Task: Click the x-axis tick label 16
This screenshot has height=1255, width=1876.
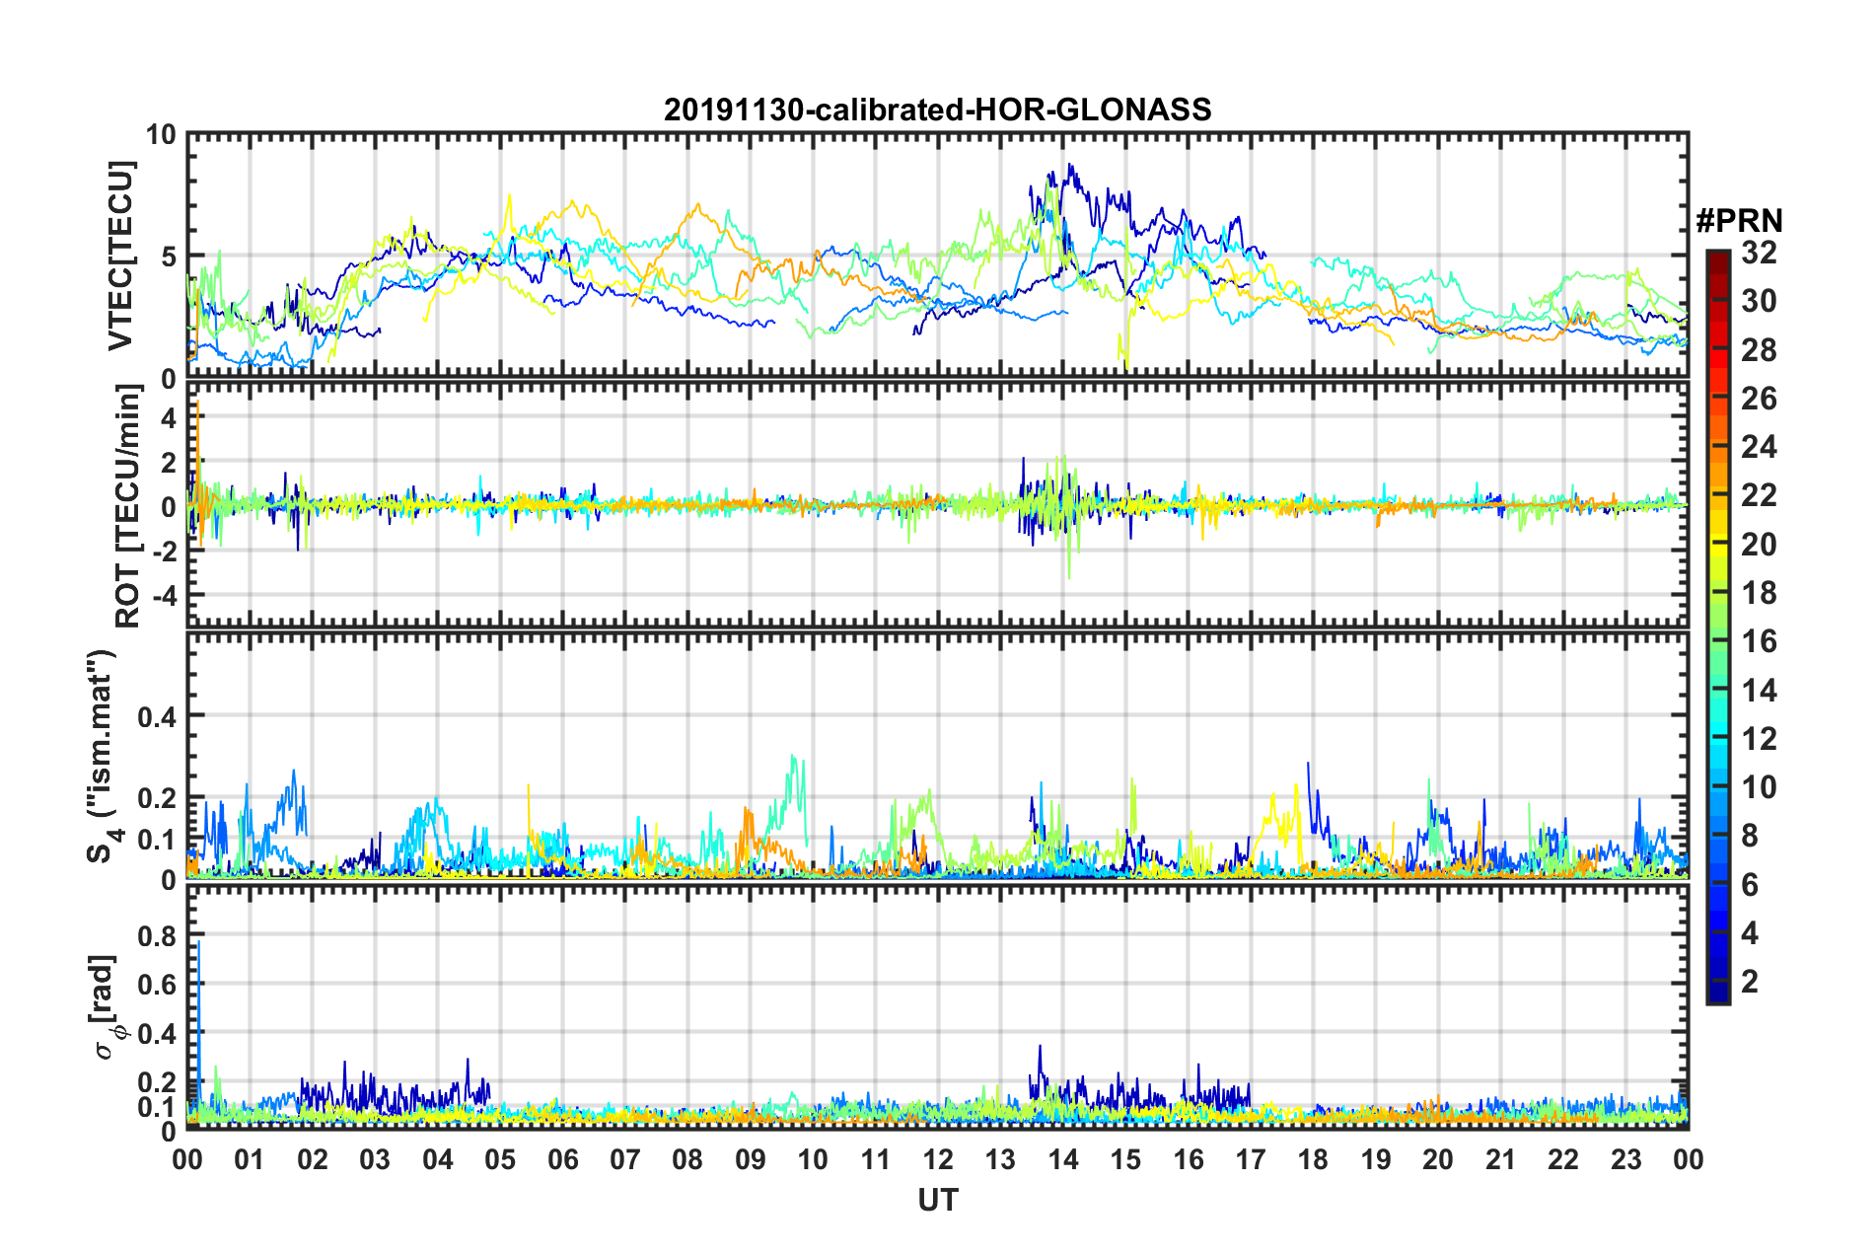Action: (1188, 1158)
